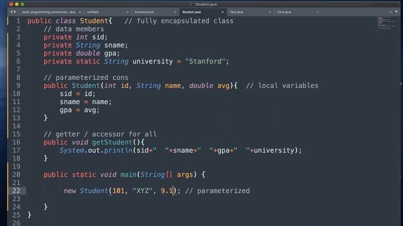Click the new tab plus icon
This screenshot has width=403, height=226.
click(x=390, y=12)
